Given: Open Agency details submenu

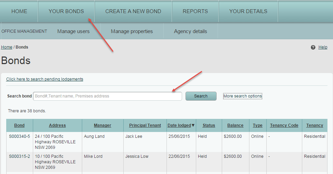Looking at the screenshot, I should pyautogui.click(x=190, y=31).
